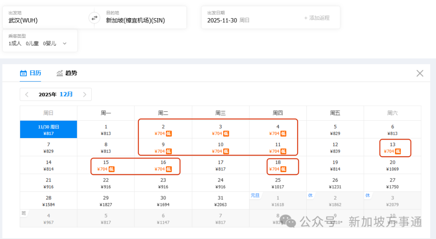
Task: Click the calendar icon beside 日历
Action: point(24,73)
